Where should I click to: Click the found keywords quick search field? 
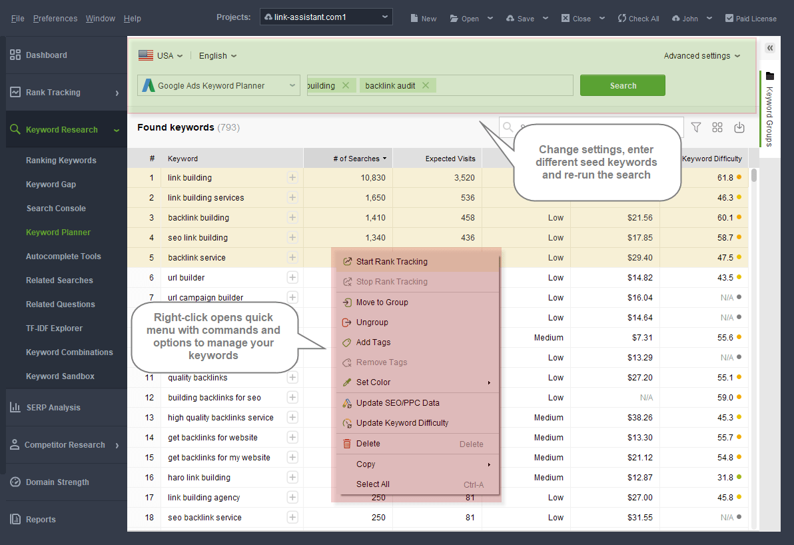tap(591, 127)
